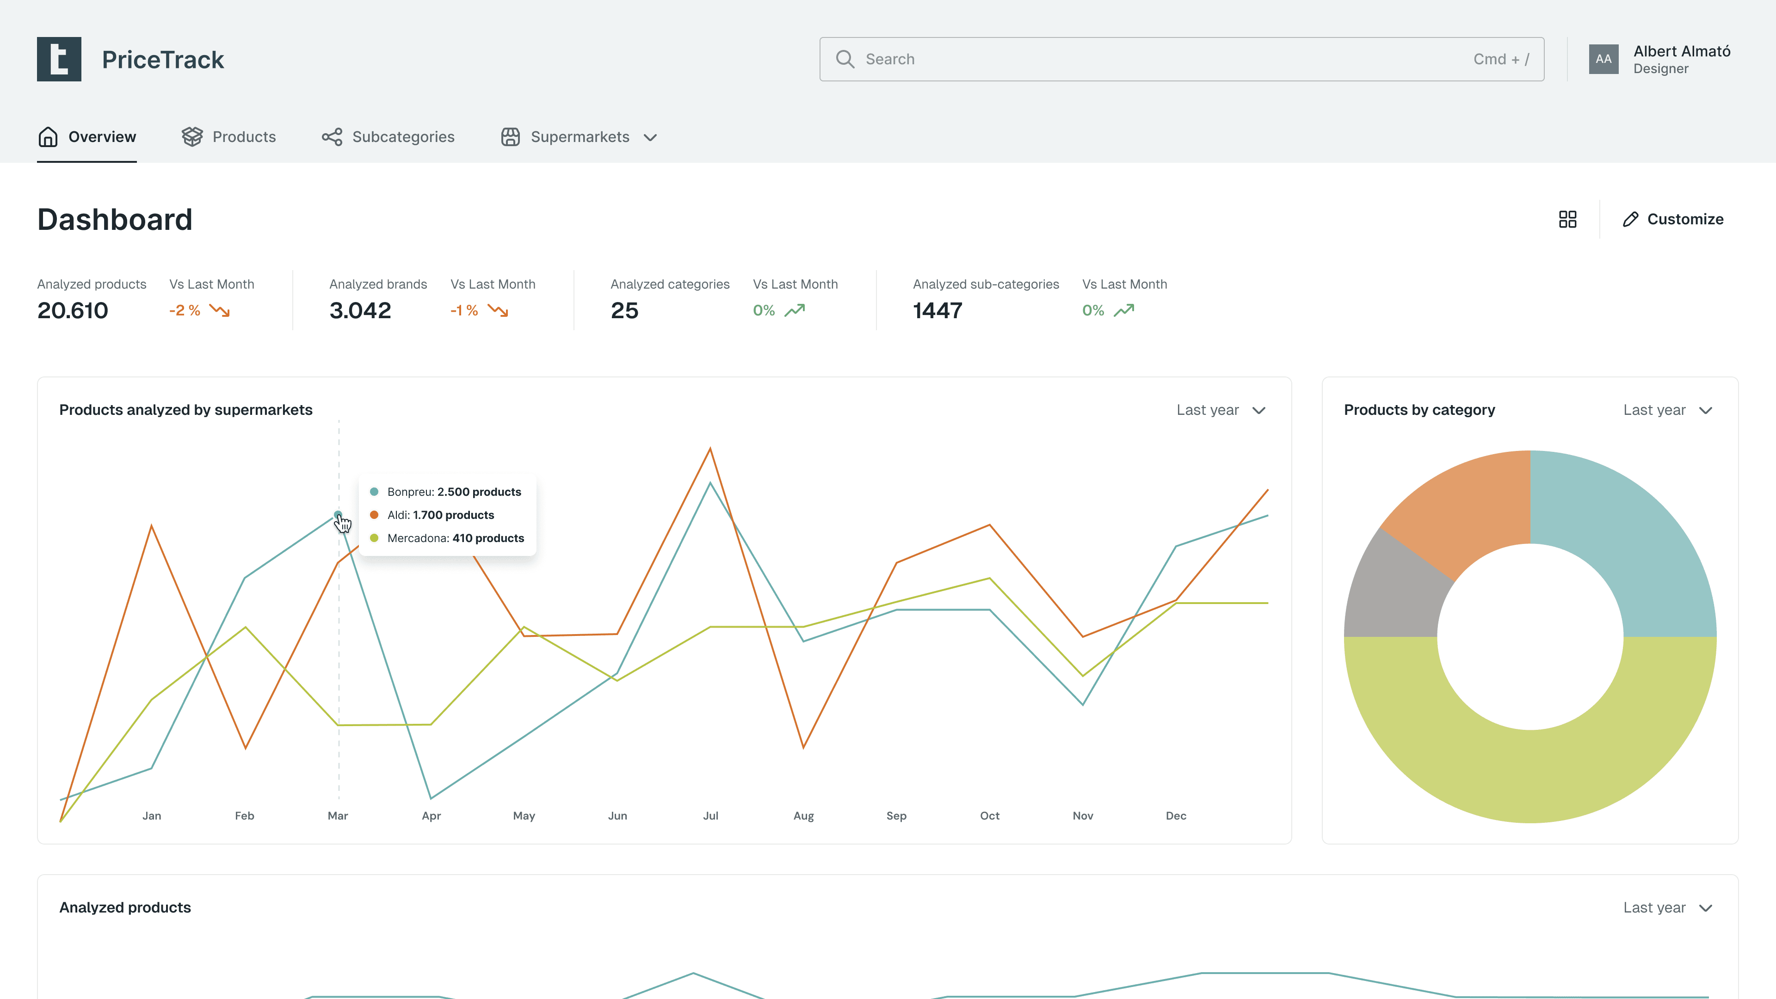1776x999 pixels.
Task: Expand the Supermarkets menu chevron
Action: [x=649, y=137]
